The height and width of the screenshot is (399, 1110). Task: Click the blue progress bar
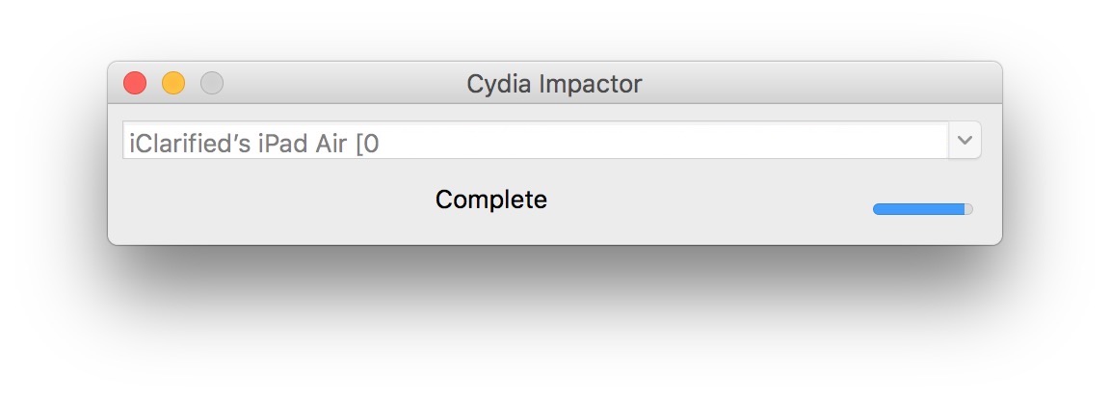coord(920,209)
